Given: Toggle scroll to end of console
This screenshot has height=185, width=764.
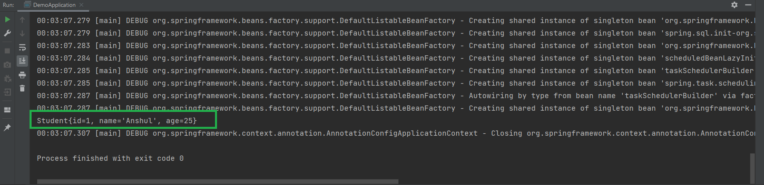Looking at the screenshot, I should click(22, 61).
